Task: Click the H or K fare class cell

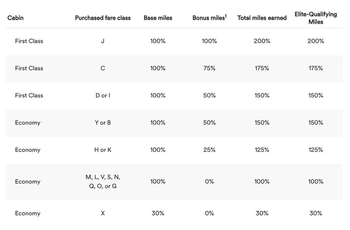Action: click(x=102, y=150)
